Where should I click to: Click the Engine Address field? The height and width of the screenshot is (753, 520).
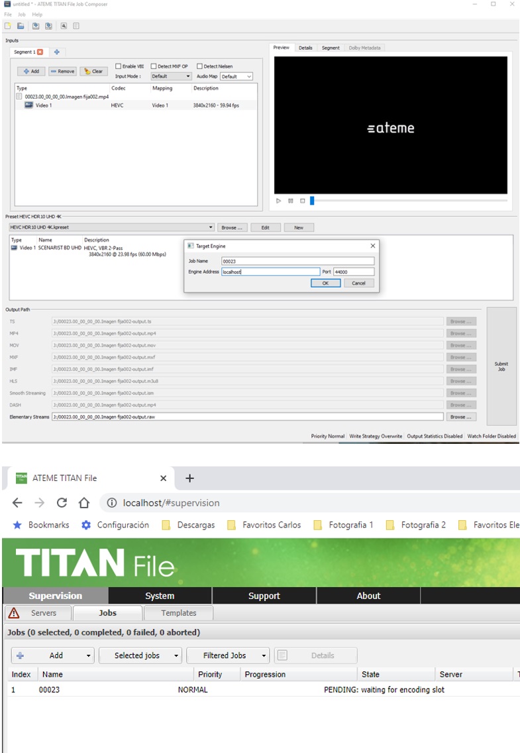click(270, 272)
